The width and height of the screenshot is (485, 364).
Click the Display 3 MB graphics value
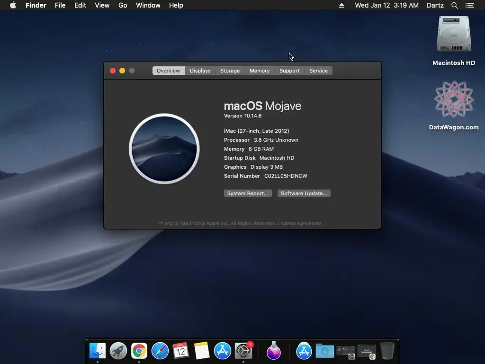[x=267, y=167]
